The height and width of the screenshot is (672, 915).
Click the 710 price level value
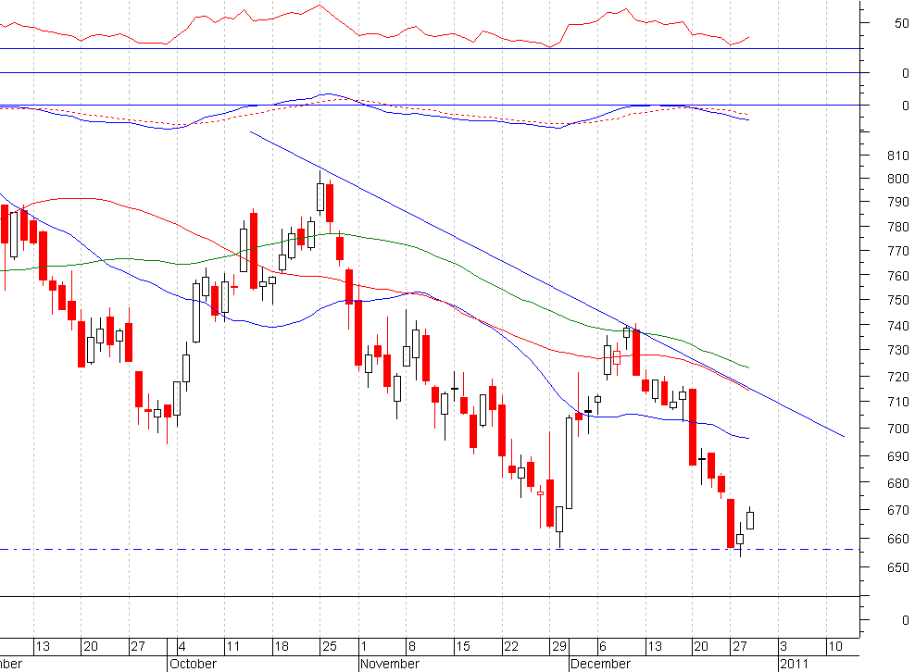pyautogui.click(x=897, y=402)
